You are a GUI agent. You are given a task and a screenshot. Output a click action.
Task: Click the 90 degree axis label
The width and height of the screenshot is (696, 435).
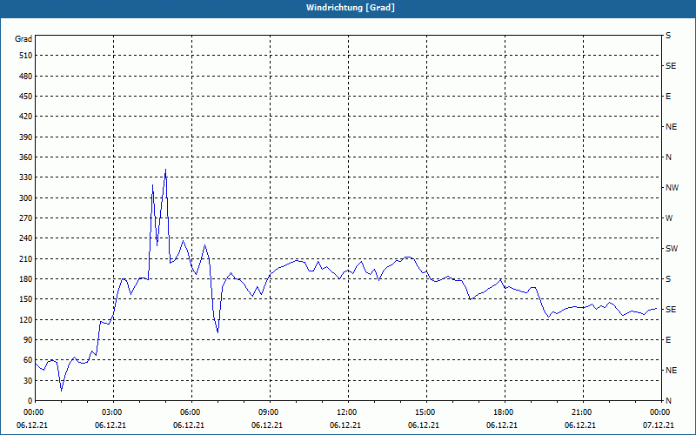[x=28, y=340]
